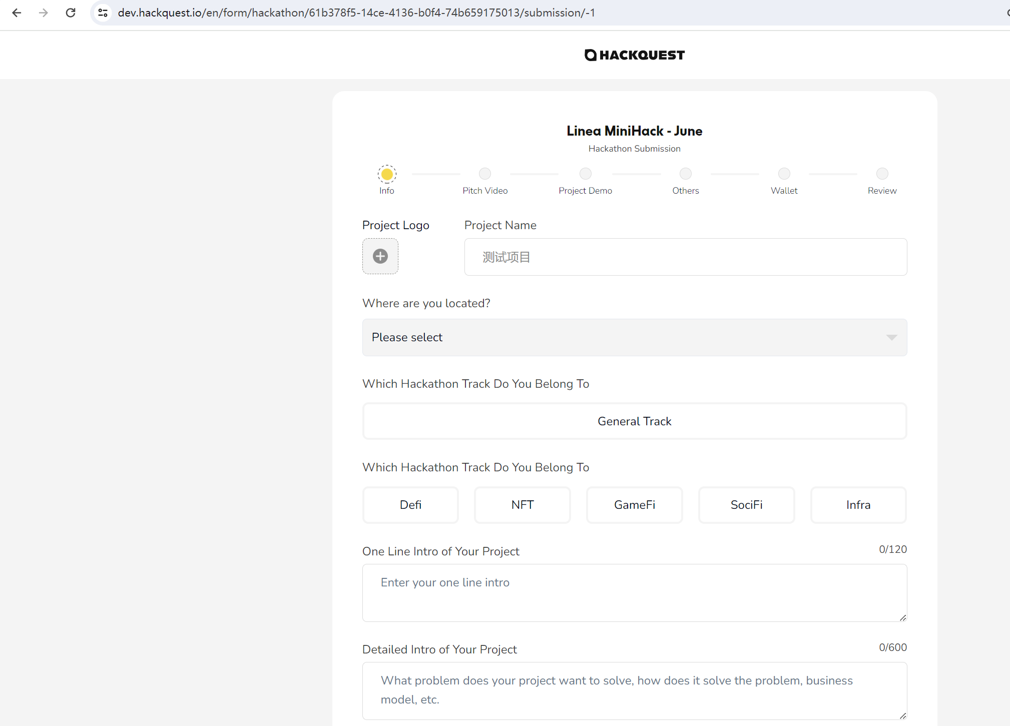Go to the Pitch Video step label
The image size is (1010, 726).
(485, 191)
